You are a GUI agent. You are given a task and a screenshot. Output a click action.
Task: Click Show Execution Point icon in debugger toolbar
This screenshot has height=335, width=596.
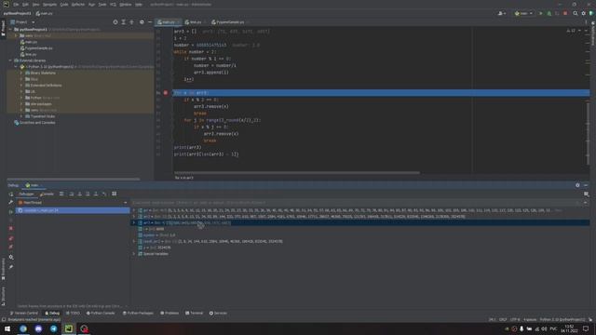coord(61,194)
